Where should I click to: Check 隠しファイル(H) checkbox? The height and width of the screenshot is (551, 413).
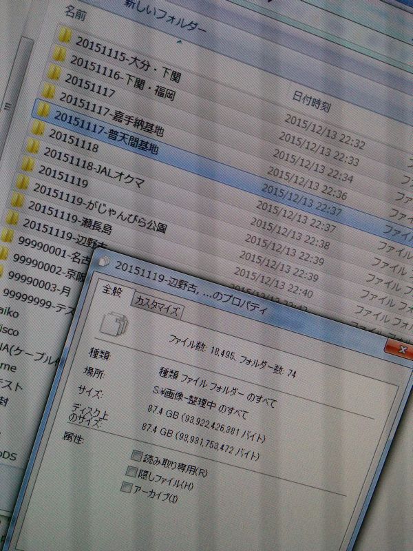131,471
